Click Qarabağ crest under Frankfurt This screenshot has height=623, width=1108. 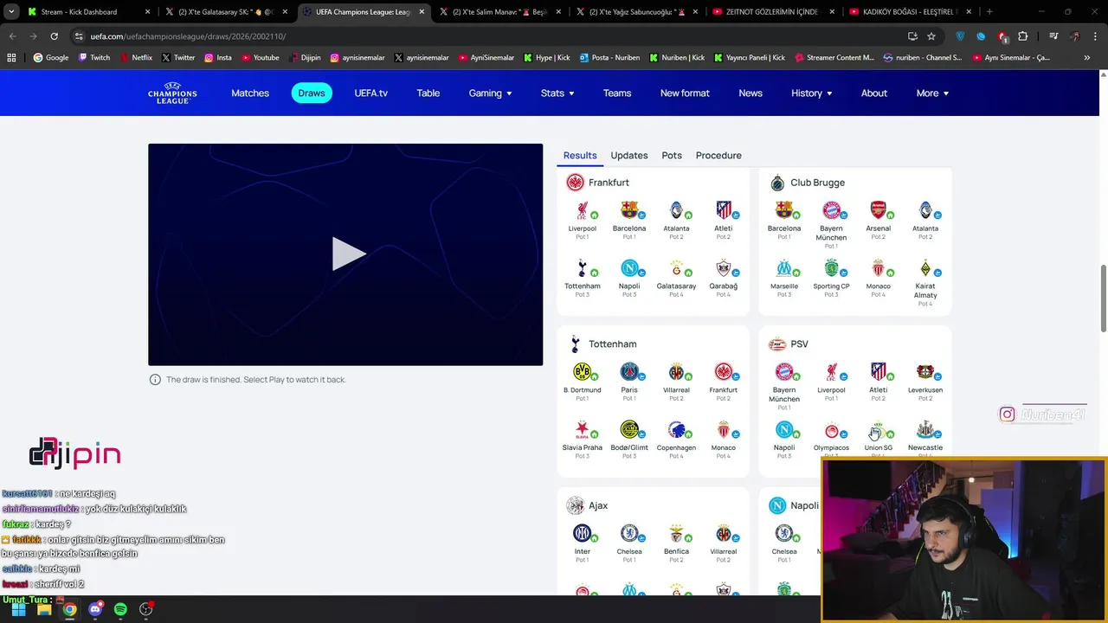click(724, 268)
